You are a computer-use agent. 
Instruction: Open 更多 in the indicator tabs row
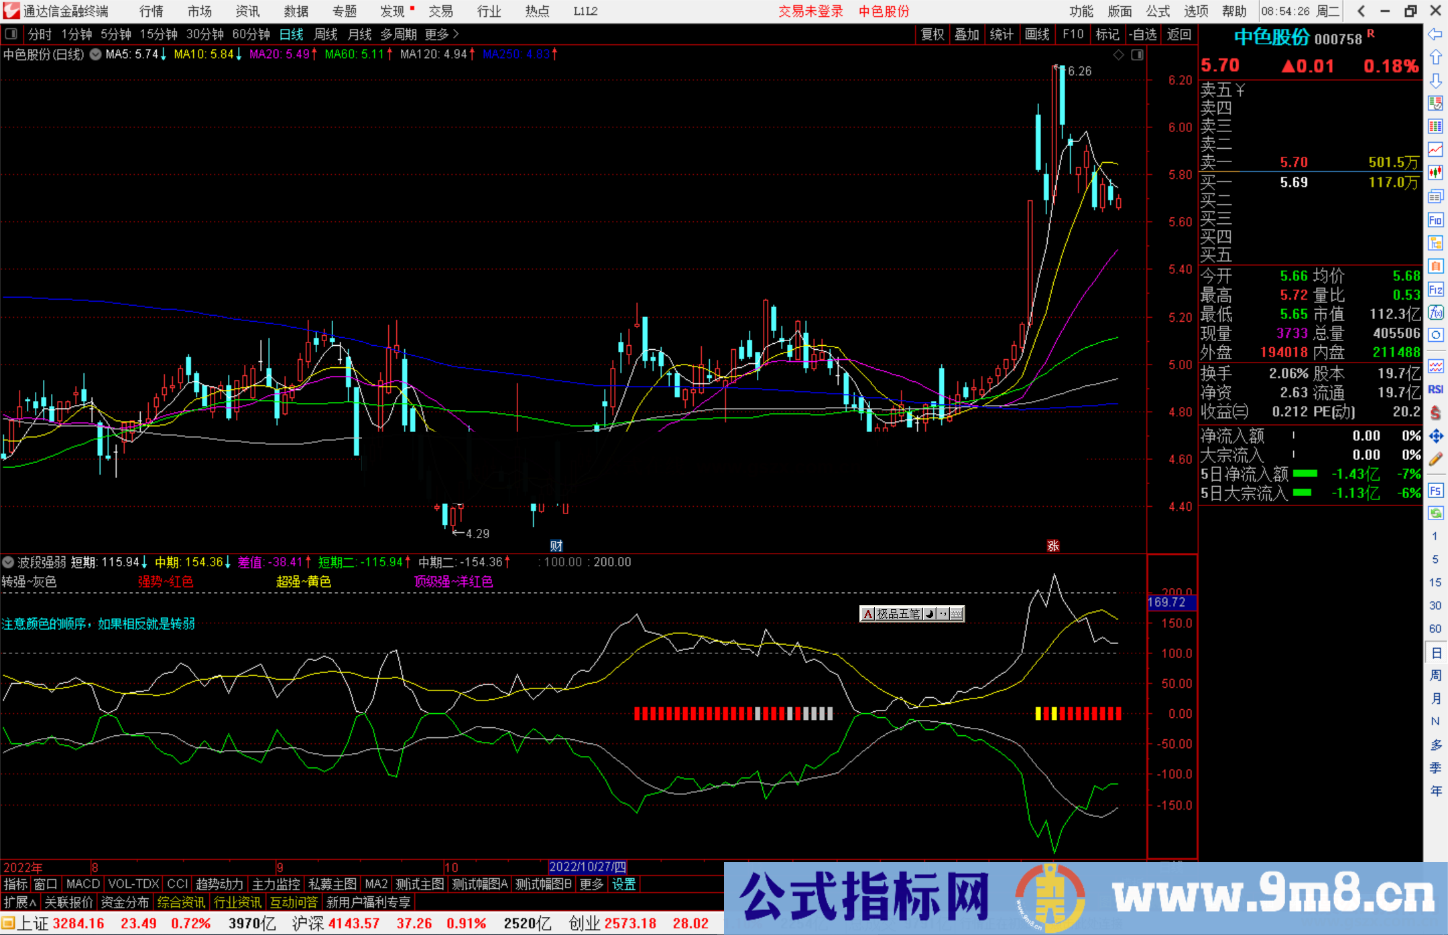coord(591,884)
